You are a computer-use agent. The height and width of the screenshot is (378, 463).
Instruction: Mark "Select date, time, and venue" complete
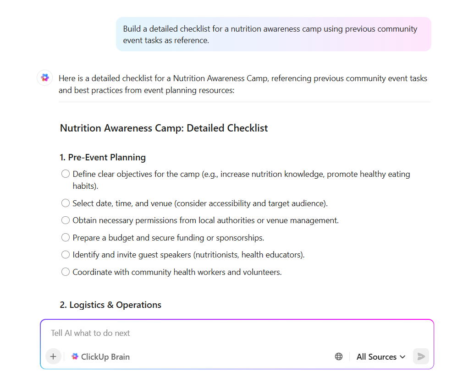pyautogui.click(x=65, y=203)
